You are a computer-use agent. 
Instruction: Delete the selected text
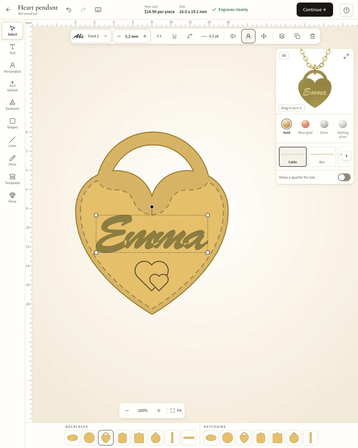pos(313,36)
